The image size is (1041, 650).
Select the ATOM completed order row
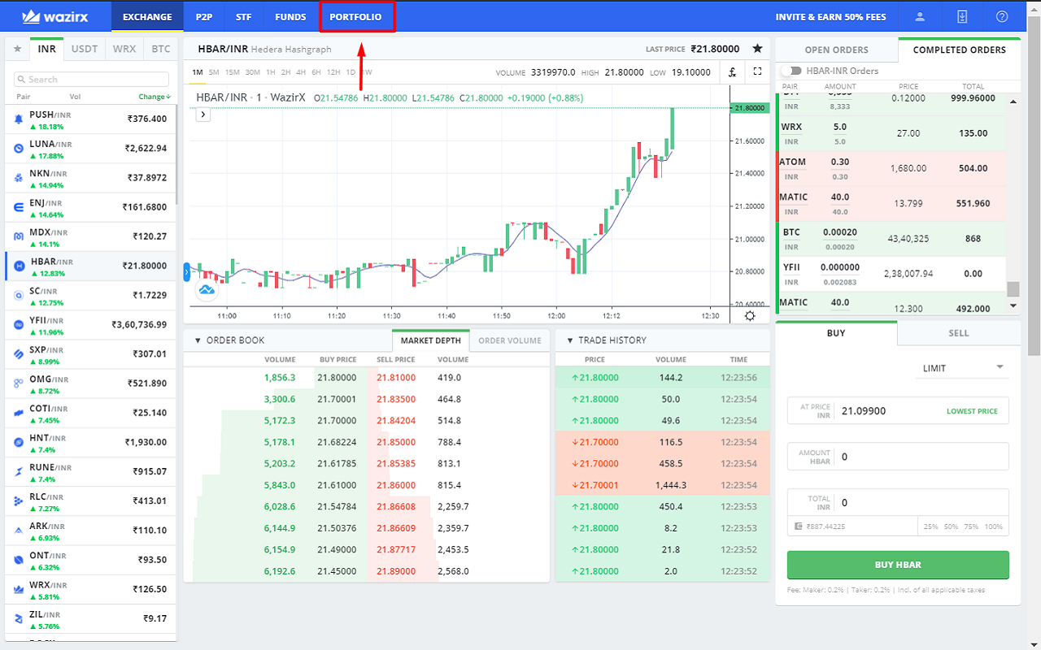(x=891, y=169)
